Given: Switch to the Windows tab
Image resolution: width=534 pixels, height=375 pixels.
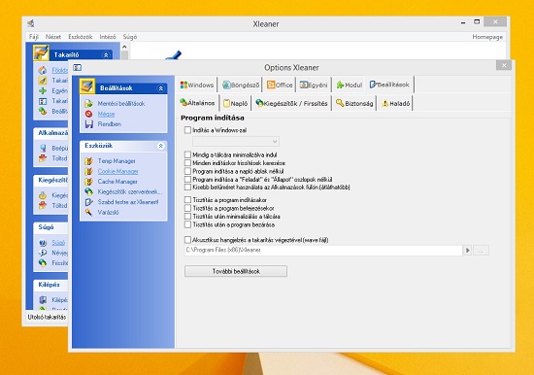Looking at the screenshot, I should click(197, 85).
